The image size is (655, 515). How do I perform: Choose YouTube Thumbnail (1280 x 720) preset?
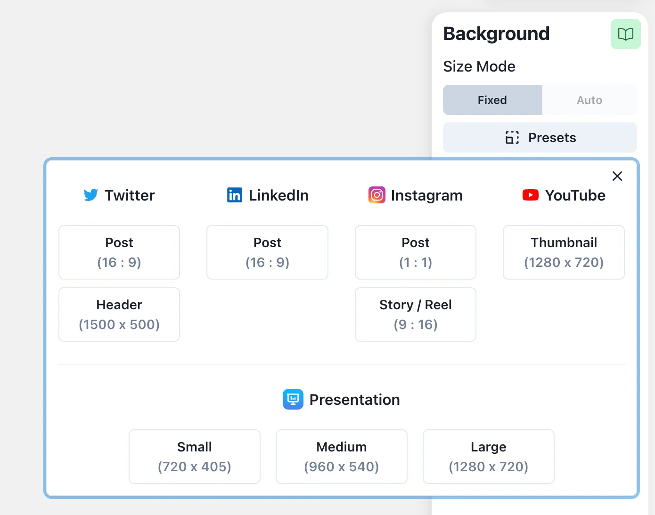(564, 252)
